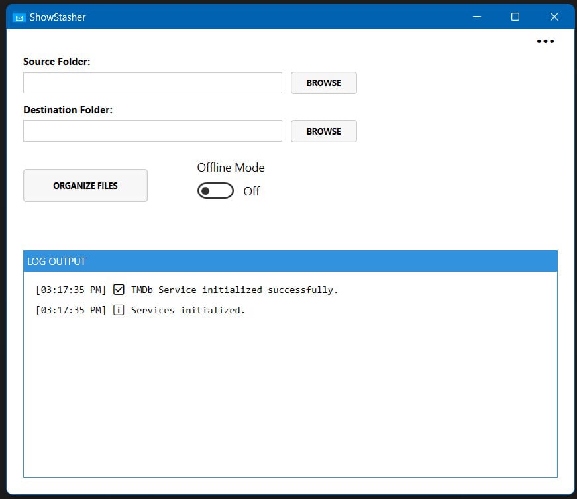Image resolution: width=577 pixels, height=499 pixels.
Task: Select the Services initialized log entry
Action: coord(187,310)
